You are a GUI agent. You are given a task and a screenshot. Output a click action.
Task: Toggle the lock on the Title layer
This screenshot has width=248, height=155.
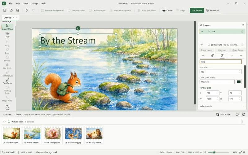click(242, 32)
